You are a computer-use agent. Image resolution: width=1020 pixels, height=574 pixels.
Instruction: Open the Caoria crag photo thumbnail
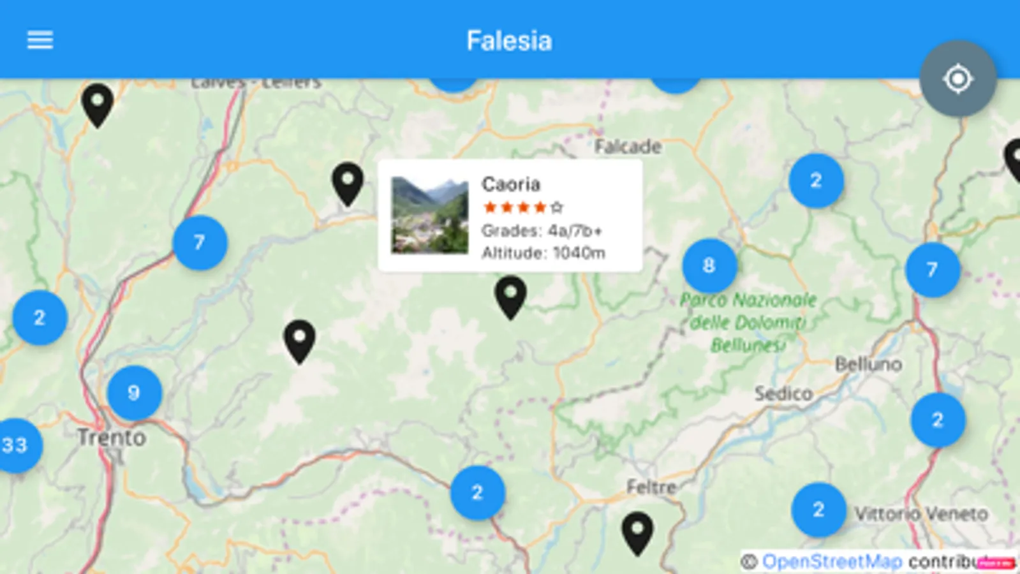(429, 216)
